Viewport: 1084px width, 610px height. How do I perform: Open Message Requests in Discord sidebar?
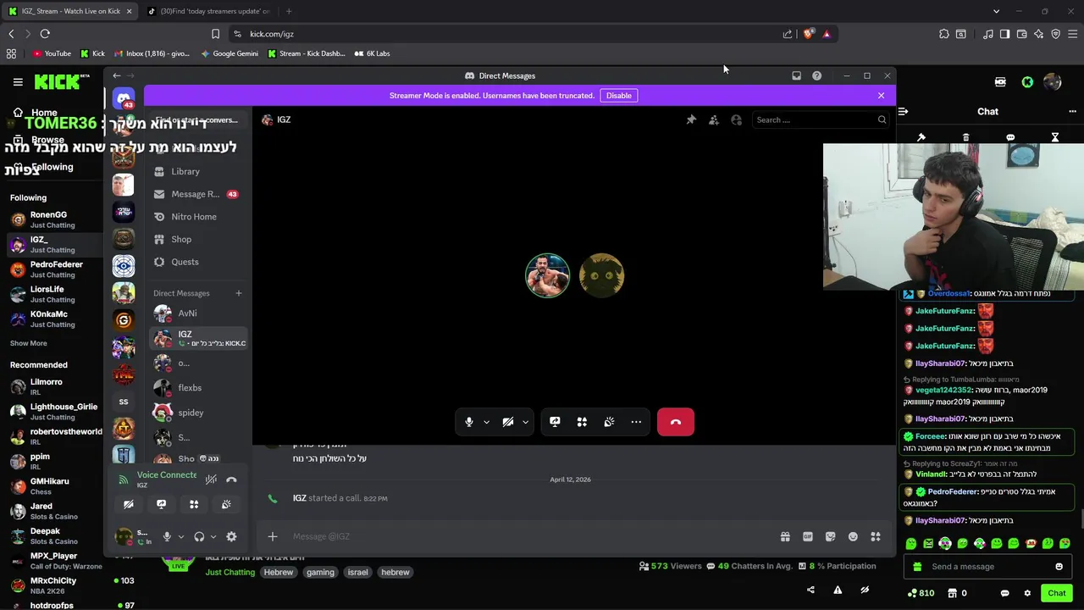(198, 194)
